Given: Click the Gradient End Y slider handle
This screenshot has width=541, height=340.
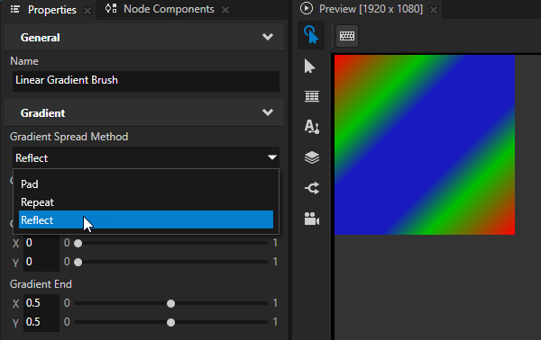Looking at the screenshot, I should (170, 322).
